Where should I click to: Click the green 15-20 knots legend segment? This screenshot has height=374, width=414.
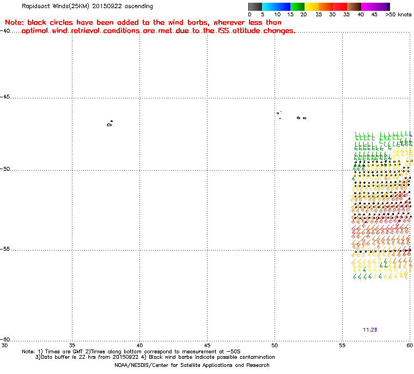297,7
